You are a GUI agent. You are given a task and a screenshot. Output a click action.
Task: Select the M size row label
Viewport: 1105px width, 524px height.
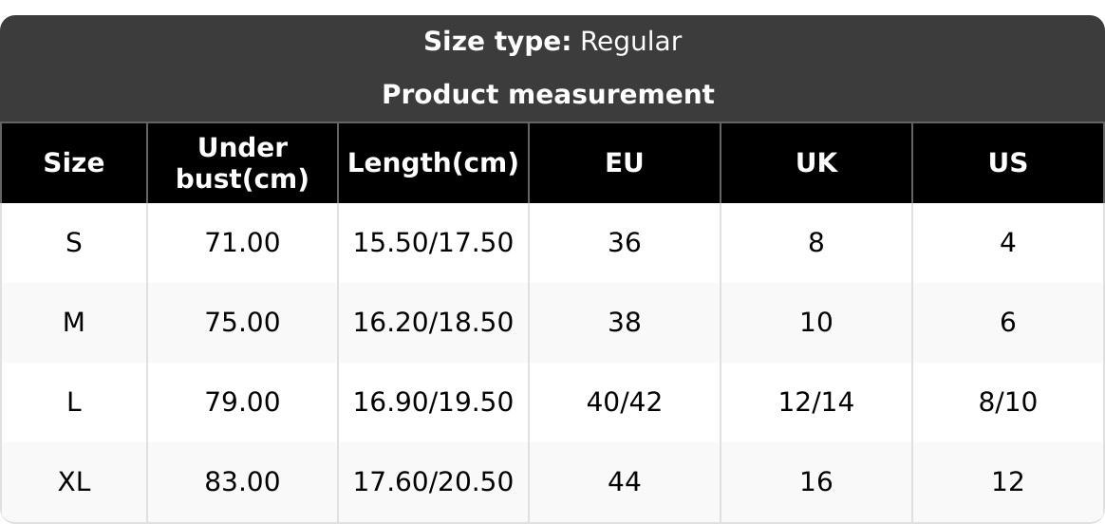point(74,323)
